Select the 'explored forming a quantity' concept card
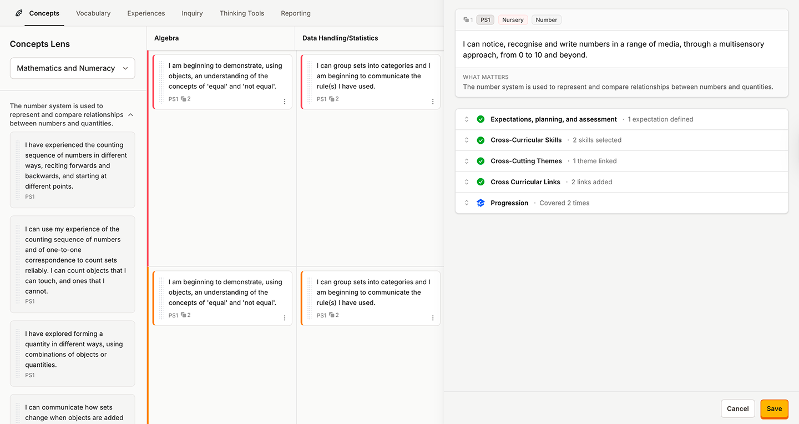 pyautogui.click(x=73, y=353)
